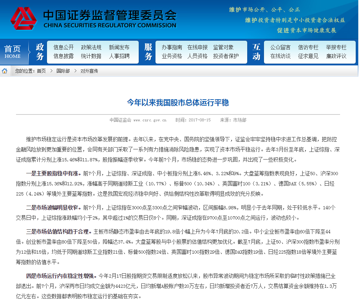Click the slogan 促进资本市场健康发展
This screenshot has width=359, height=302.
coord(307,31)
